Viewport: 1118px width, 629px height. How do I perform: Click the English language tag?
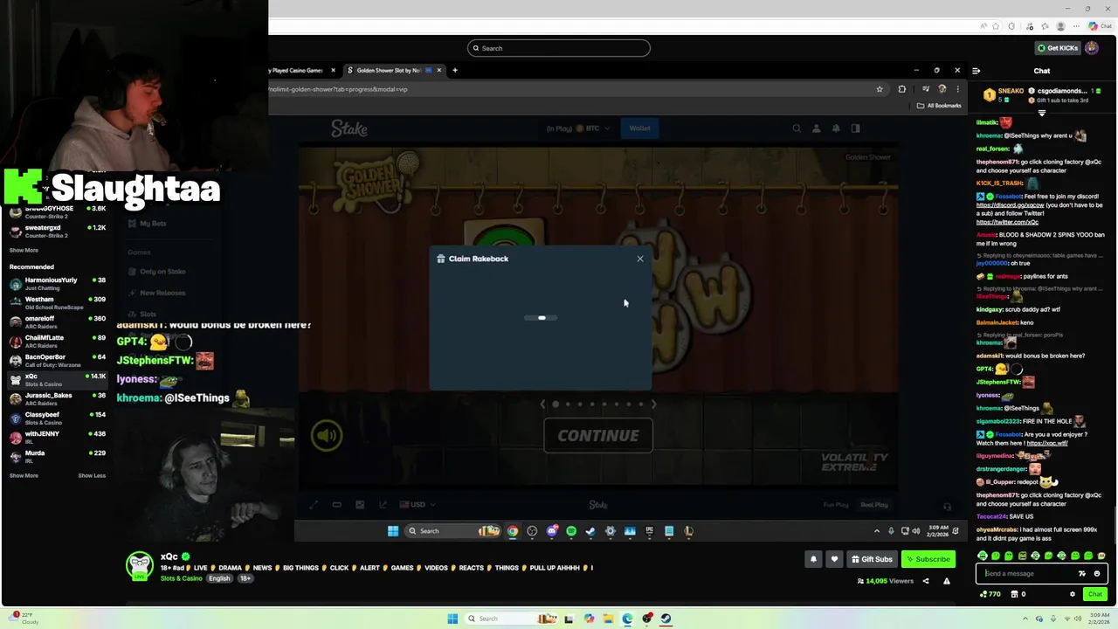tap(219, 578)
